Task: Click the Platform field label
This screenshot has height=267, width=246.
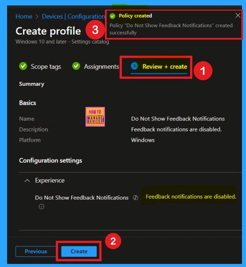Action: pyautogui.click(x=30, y=140)
